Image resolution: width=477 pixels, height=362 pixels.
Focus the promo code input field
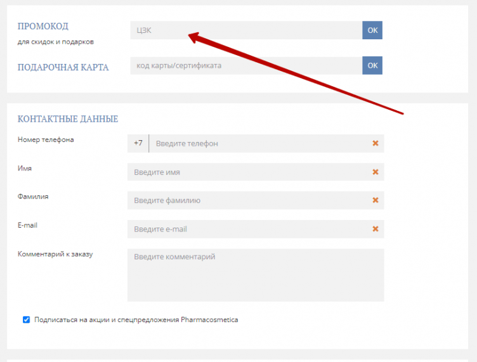[245, 30]
